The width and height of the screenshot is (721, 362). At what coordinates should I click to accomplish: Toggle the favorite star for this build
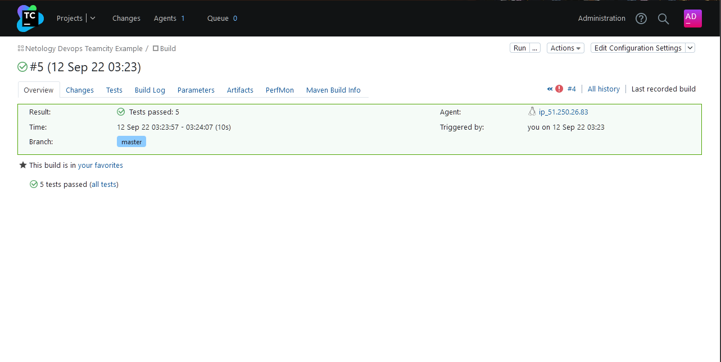pyautogui.click(x=22, y=164)
